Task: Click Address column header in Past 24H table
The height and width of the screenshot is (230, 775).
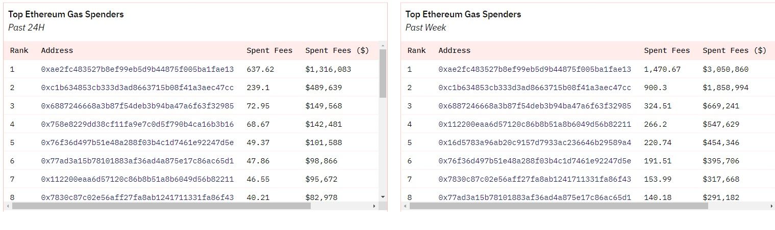Action: (57, 50)
